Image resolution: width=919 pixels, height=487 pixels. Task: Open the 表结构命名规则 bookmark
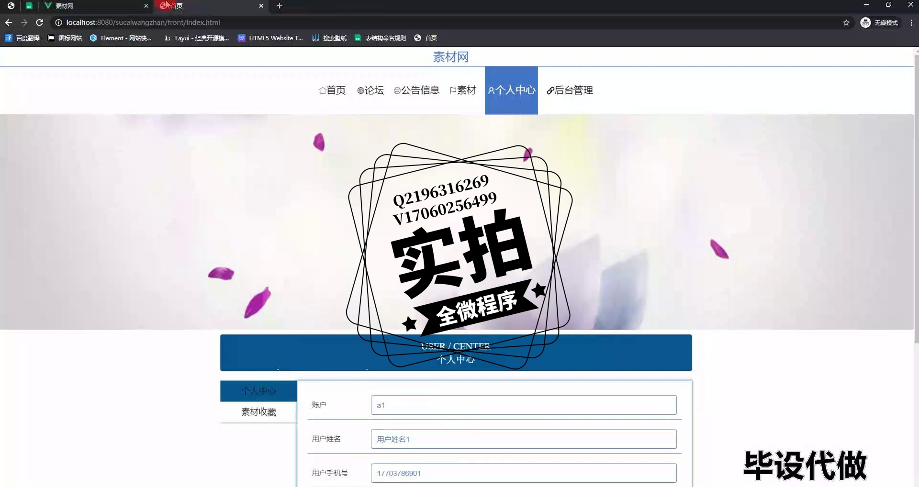click(x=380, y=38)
